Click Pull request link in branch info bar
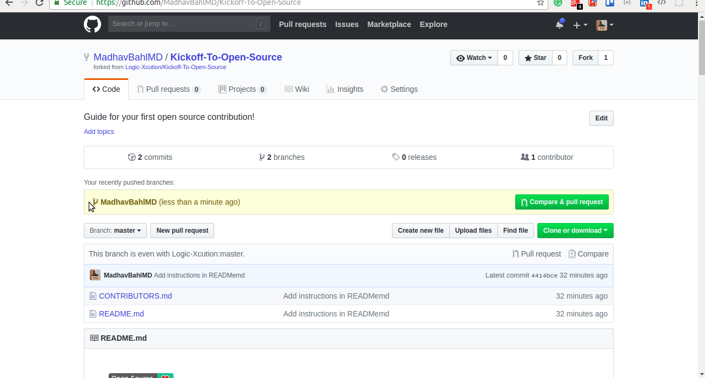Screen dimensions: 705x378 click(x=536, y=254)
